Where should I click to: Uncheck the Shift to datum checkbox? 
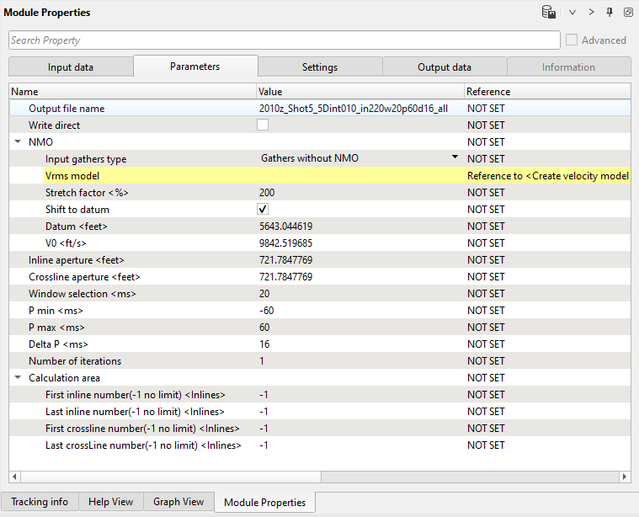(263, 210)
